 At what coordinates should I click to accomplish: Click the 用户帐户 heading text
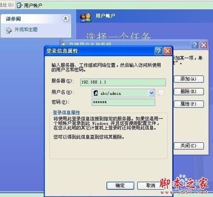click(x=105, y=16)
